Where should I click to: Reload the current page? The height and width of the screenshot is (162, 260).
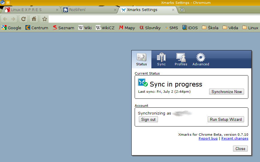(23, 19)
